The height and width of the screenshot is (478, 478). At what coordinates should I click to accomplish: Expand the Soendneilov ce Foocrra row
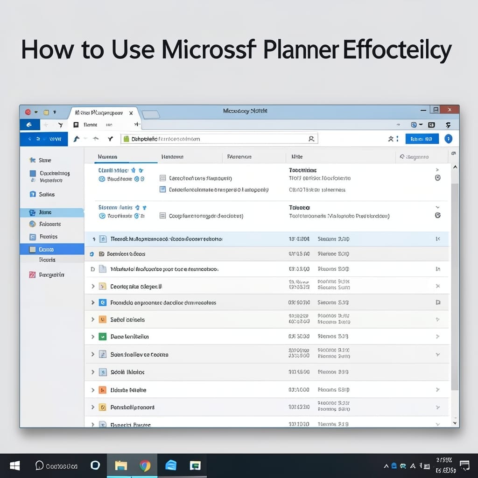pos(93,354)
